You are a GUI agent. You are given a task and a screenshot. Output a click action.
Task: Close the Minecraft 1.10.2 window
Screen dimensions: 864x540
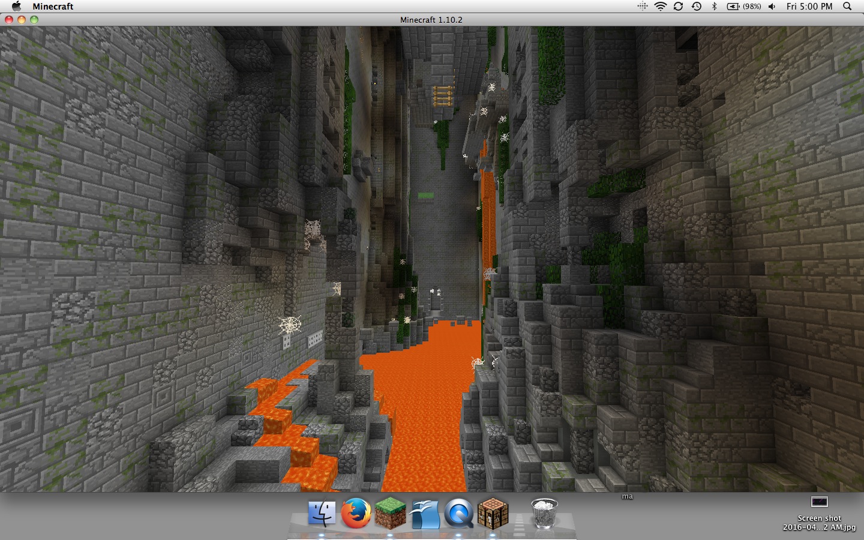[9, 20]
